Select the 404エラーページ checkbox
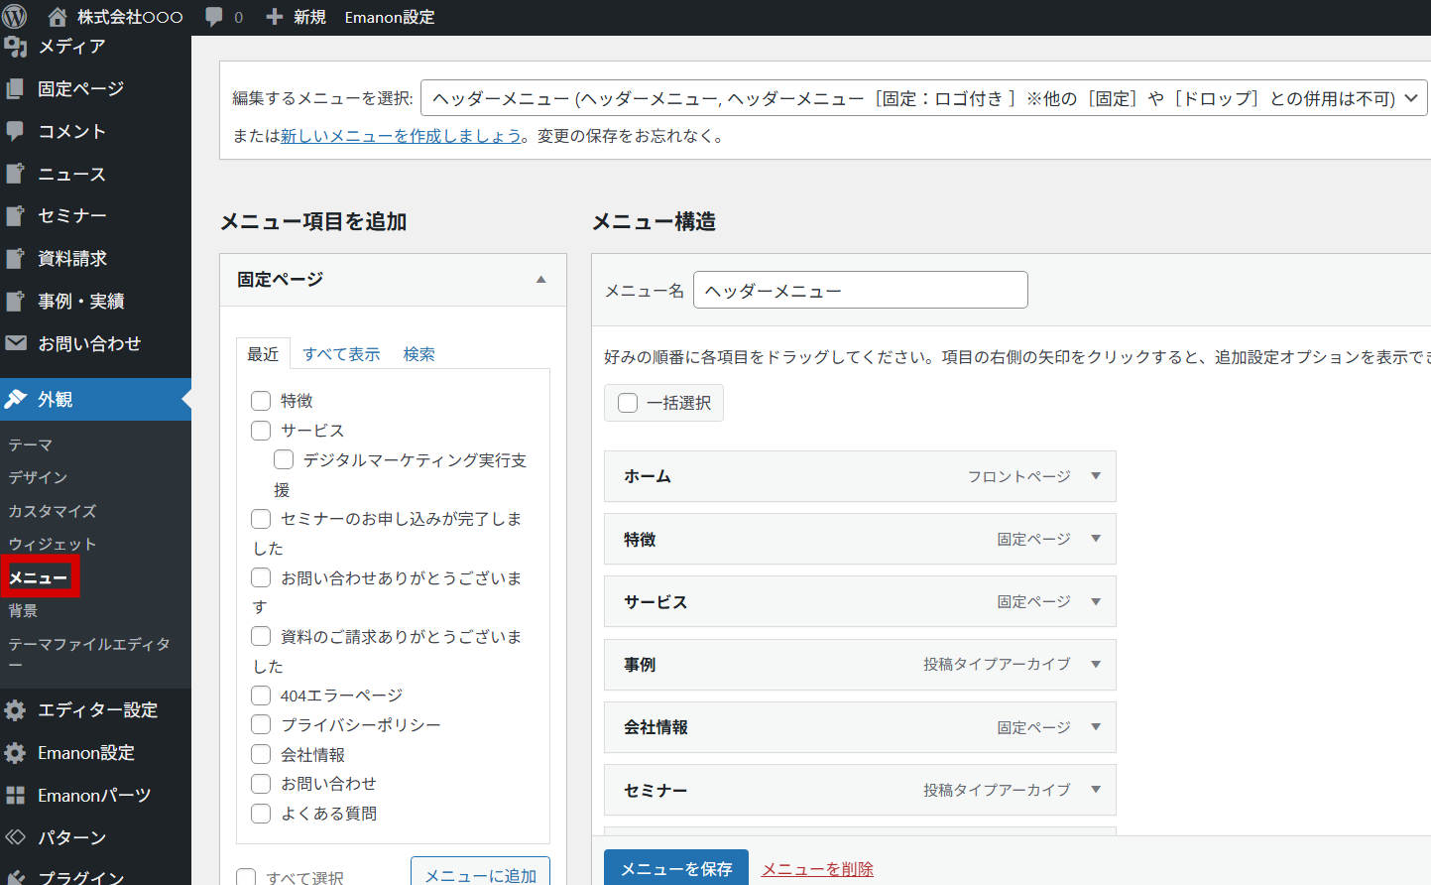 261,695
